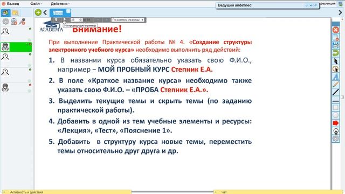
Task: Open the По размеру страницы zoom dropdown
Action: [x=128, y=20]
